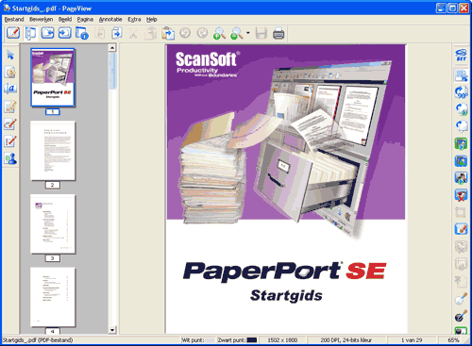
Task: Click the printer icon in toolbar
Action: pos(278,33)
